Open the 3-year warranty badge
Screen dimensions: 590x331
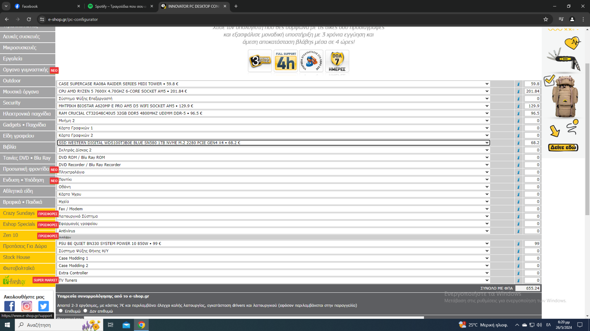click(260, 61)
